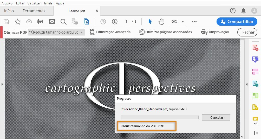The image size is (261, 139).
Task: Open zoom level dropdown arrow
Action: click(x=183, y=22)
